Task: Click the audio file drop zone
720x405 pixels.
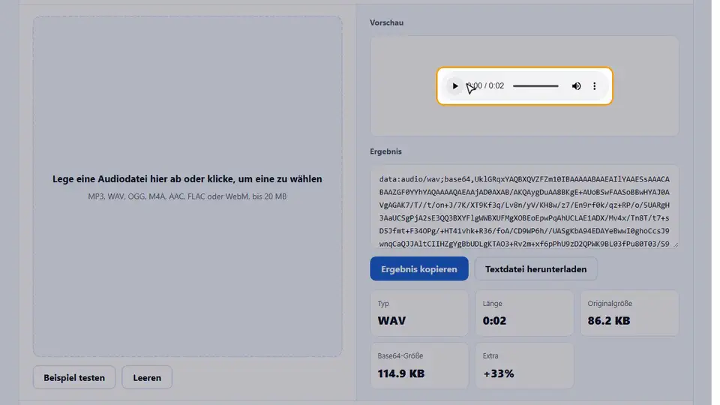Action: tap(187, 187)
